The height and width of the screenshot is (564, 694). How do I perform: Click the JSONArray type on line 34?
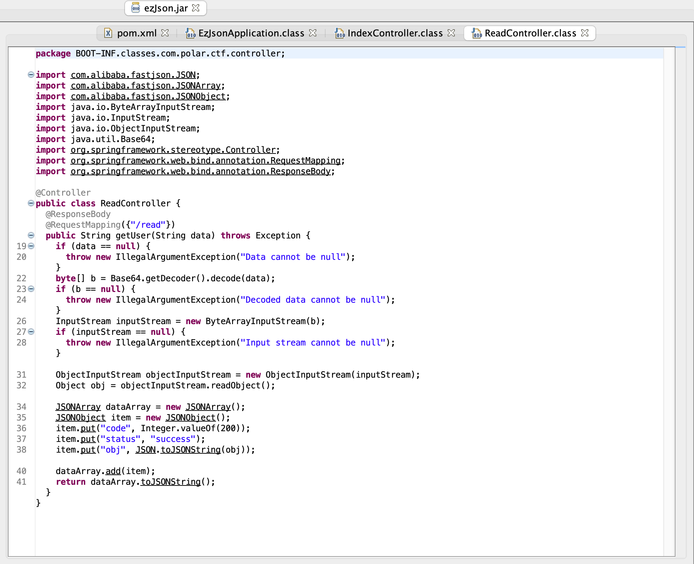(x=78, y=407)
